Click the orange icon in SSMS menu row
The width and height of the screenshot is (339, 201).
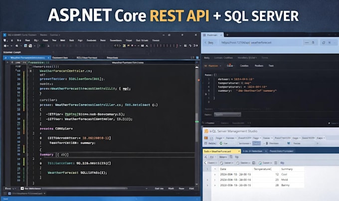(206, 138)
